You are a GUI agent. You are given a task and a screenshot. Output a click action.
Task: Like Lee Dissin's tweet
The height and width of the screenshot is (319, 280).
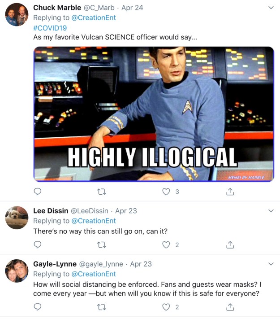(x=166, y=245)
